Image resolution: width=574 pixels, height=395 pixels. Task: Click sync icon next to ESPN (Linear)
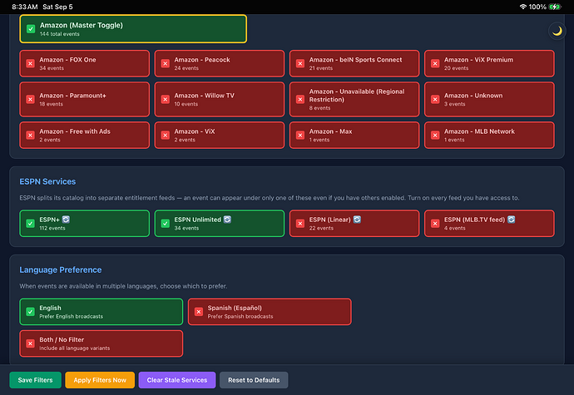tap(357, 220)
